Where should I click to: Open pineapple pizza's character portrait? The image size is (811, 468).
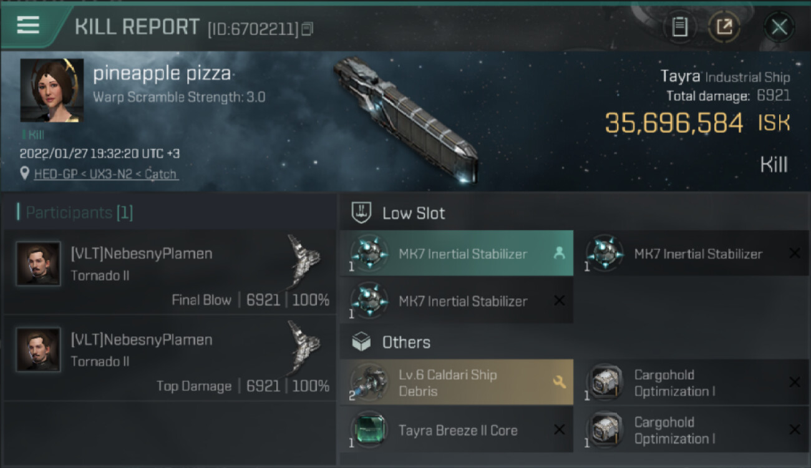pyautogui.click(x=52, y=90)
